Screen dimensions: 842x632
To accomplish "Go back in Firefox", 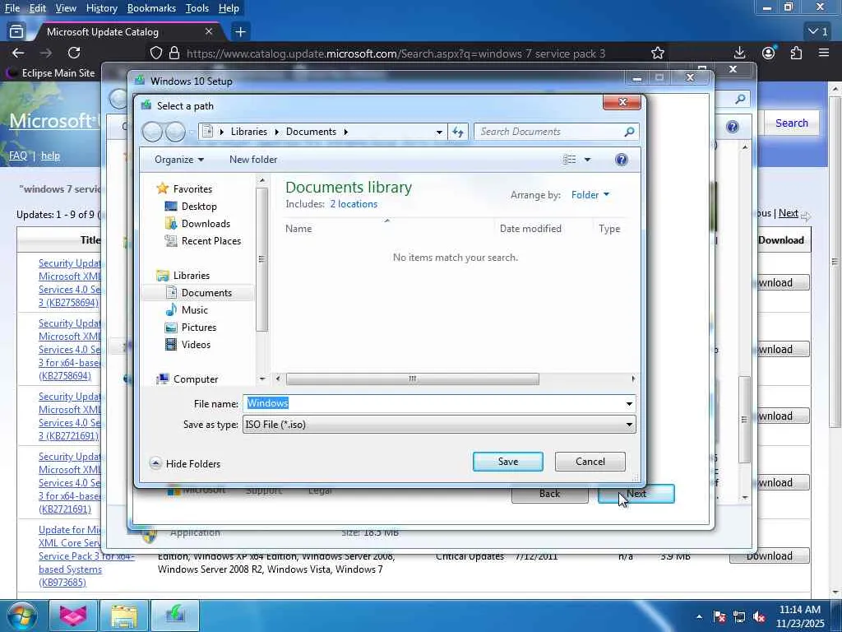I will [18, 53].
